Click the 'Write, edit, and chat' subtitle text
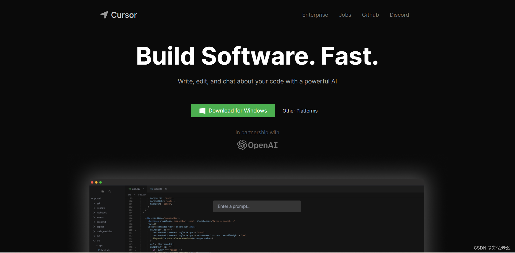The width and height of the screenshot is (515, 253). (257, 81)
